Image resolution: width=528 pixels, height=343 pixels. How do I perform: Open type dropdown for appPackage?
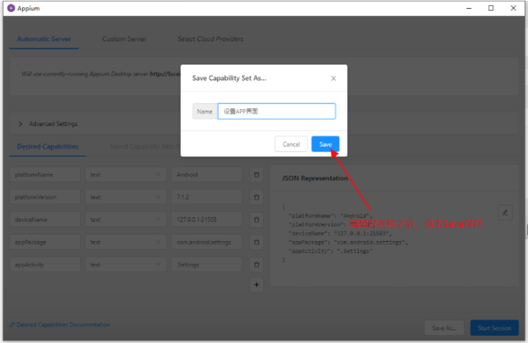point(125,242)
